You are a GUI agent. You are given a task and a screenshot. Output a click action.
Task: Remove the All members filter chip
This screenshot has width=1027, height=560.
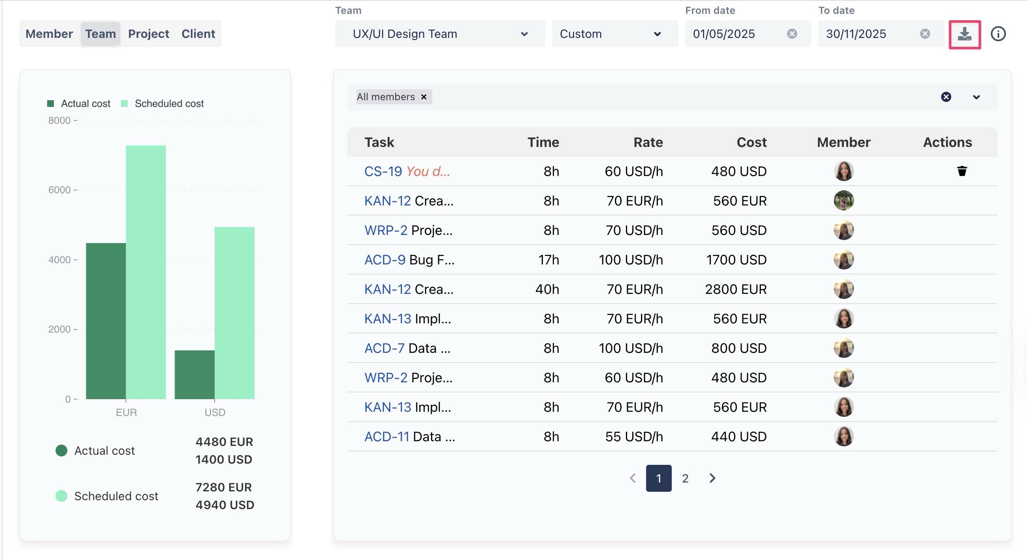424,97
